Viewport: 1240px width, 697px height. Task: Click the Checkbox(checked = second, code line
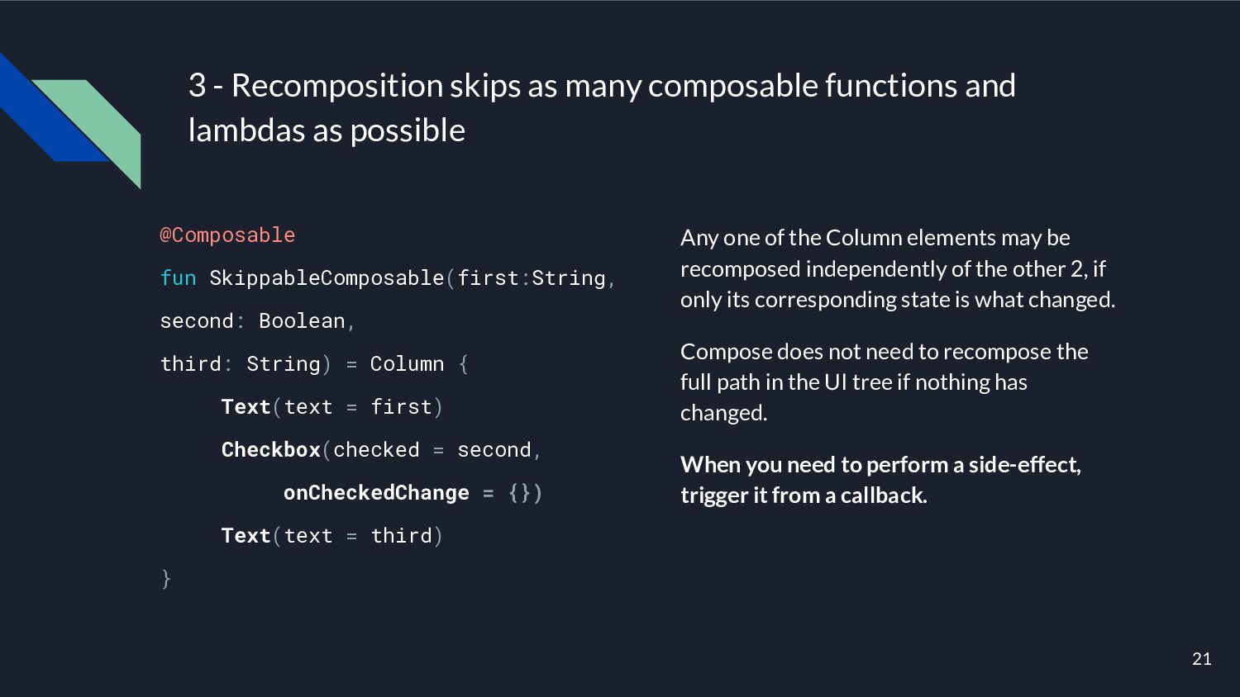(x=381, y=450)
